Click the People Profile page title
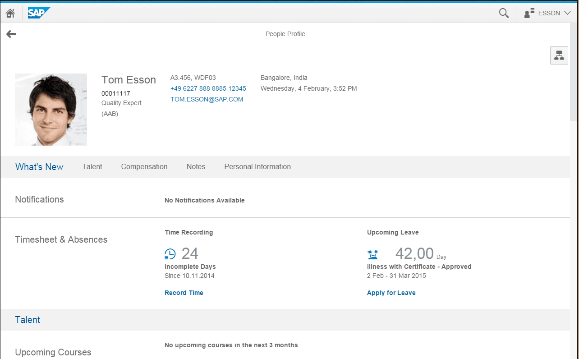579x359 pixels. (285, 34)
